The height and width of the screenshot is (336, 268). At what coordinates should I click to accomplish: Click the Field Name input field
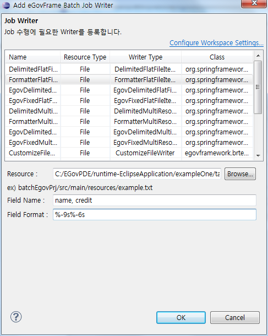(x=154, y=200)
